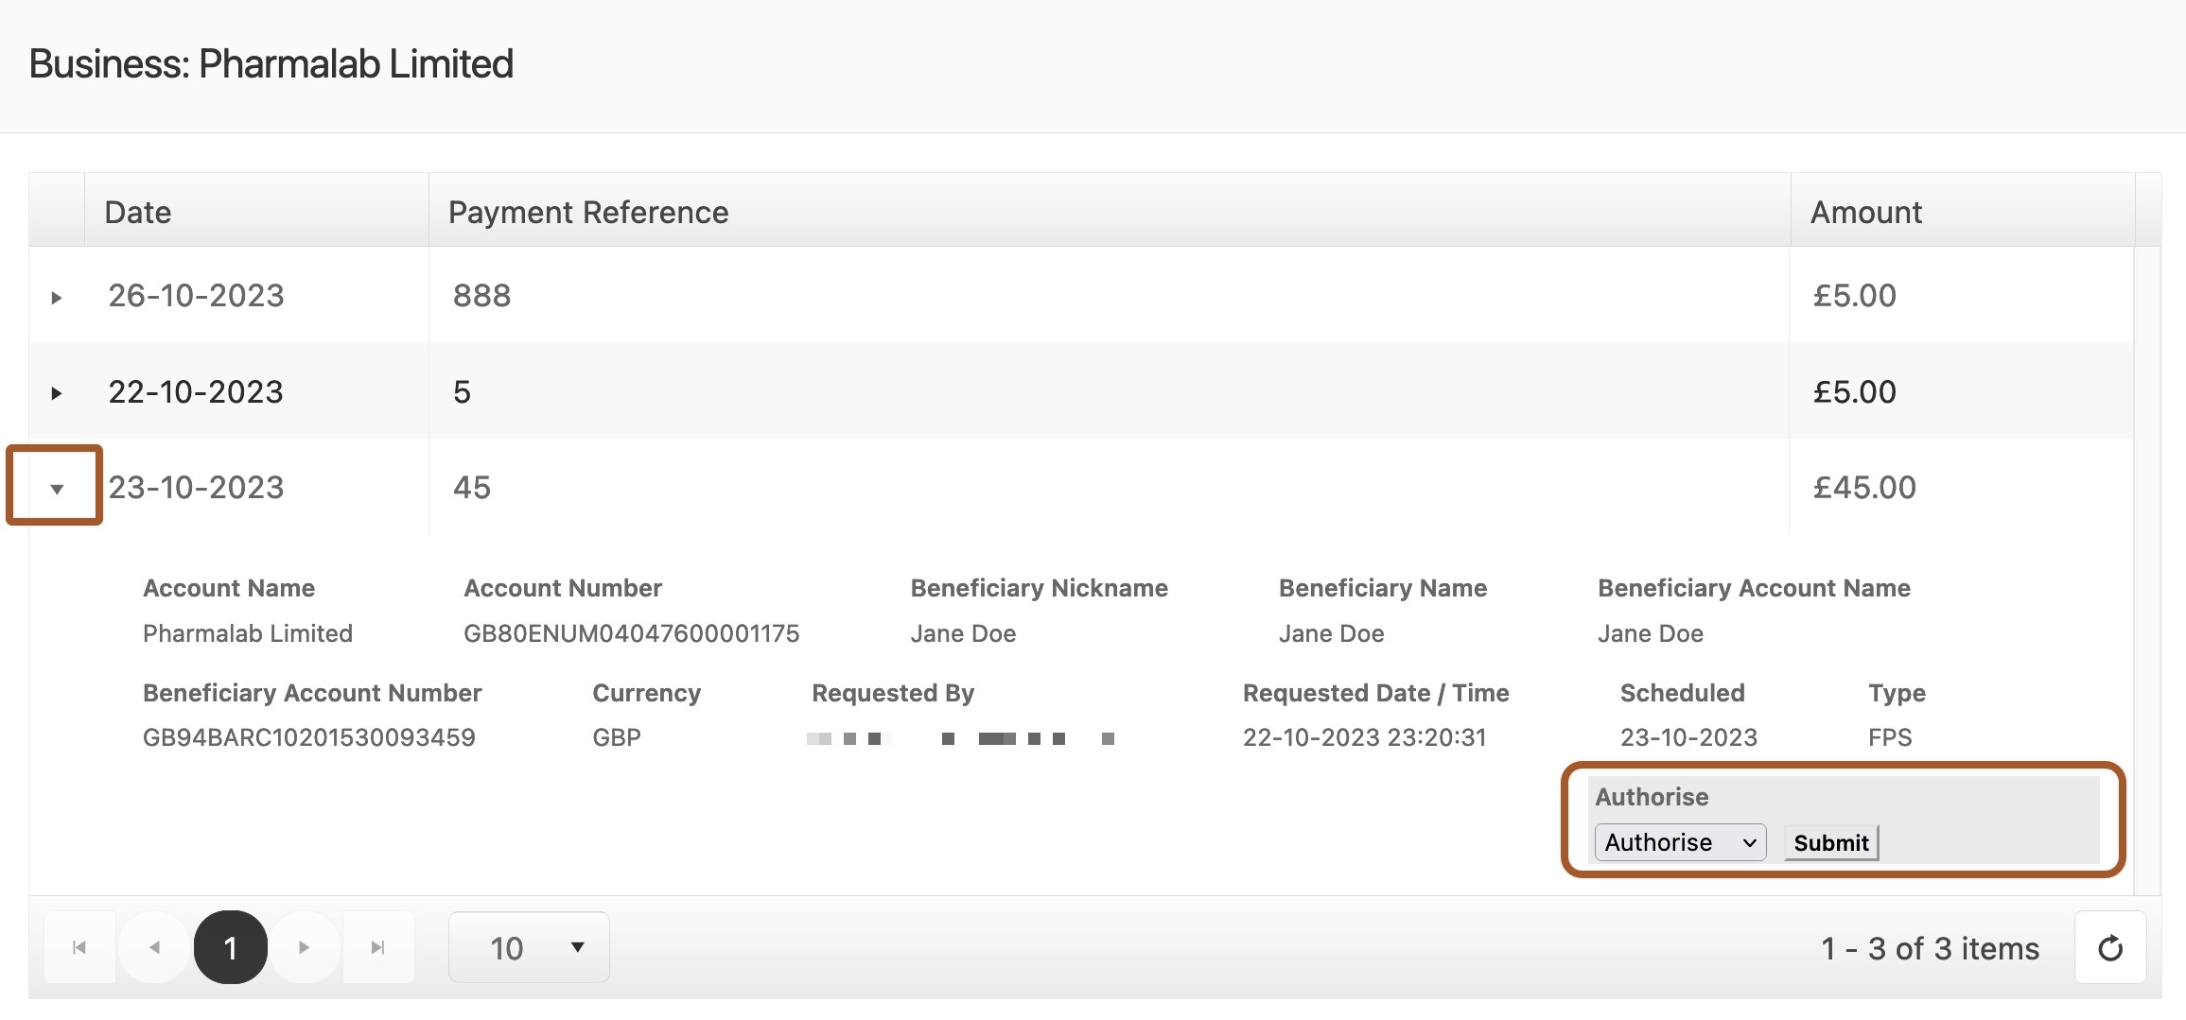Click the 22-10-2023 row's £5.00 amount
Viewport: 2186px width, 1020px height.
[x=1854, y=392]
